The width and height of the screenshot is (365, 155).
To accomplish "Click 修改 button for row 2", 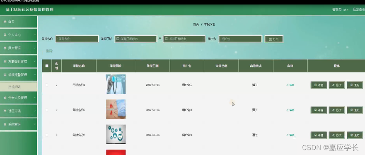I will pyautogui.click(x=336, y=110).
